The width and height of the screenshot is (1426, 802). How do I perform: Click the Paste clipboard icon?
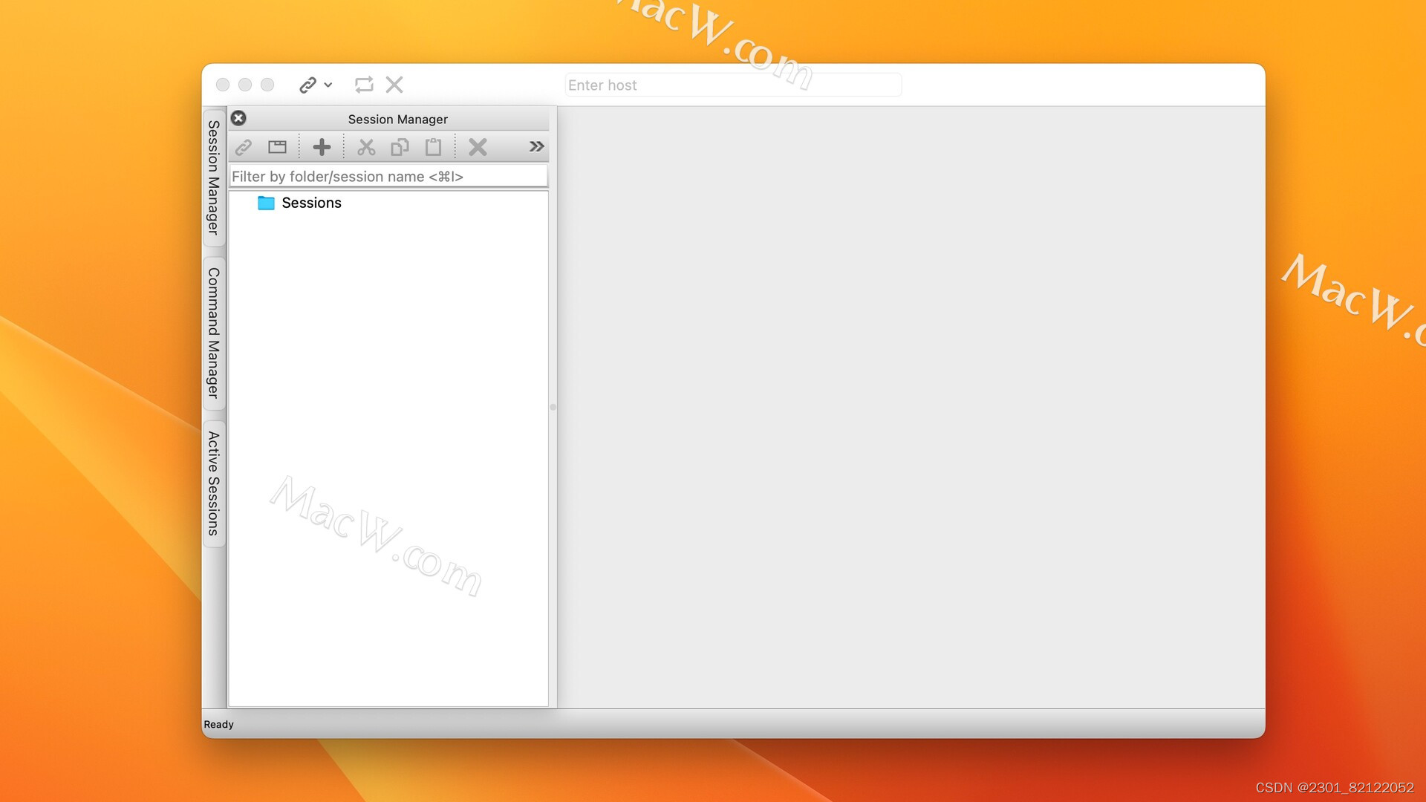pos(433,146)
